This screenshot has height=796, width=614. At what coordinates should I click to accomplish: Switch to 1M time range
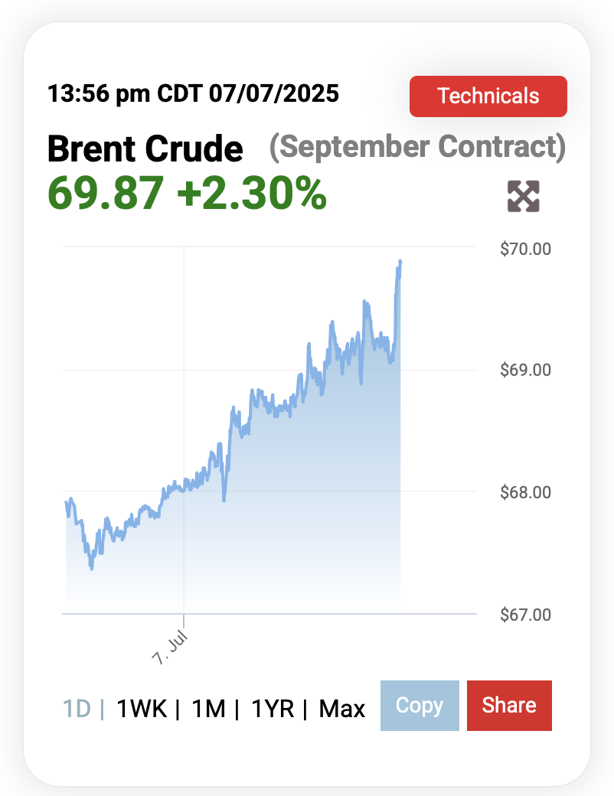(x=208, y=708)
